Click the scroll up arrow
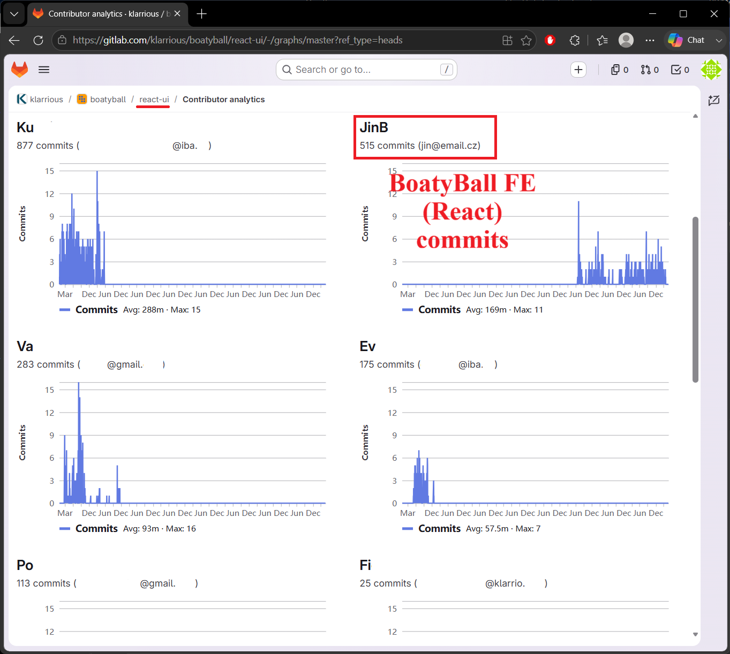The image size is (730, 654). 695,116
